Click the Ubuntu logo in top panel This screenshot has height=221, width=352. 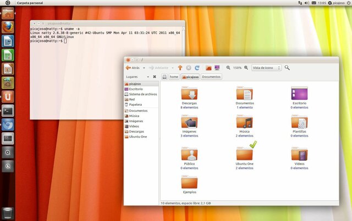pyautogui.click(x=8, y=3)
